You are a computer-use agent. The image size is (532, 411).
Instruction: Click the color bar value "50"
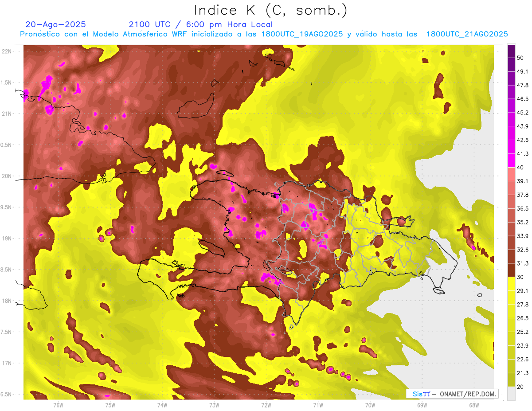[x=520, y=58]
